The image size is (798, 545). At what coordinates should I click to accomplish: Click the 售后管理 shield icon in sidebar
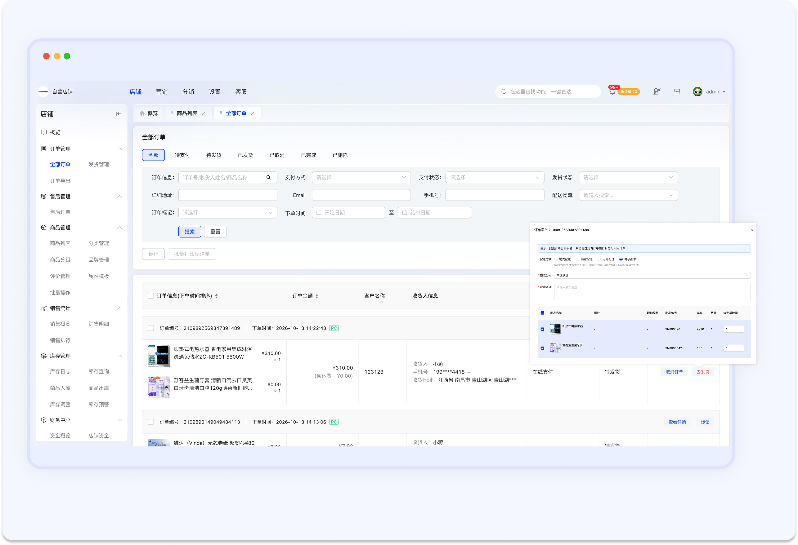point(44,196)
